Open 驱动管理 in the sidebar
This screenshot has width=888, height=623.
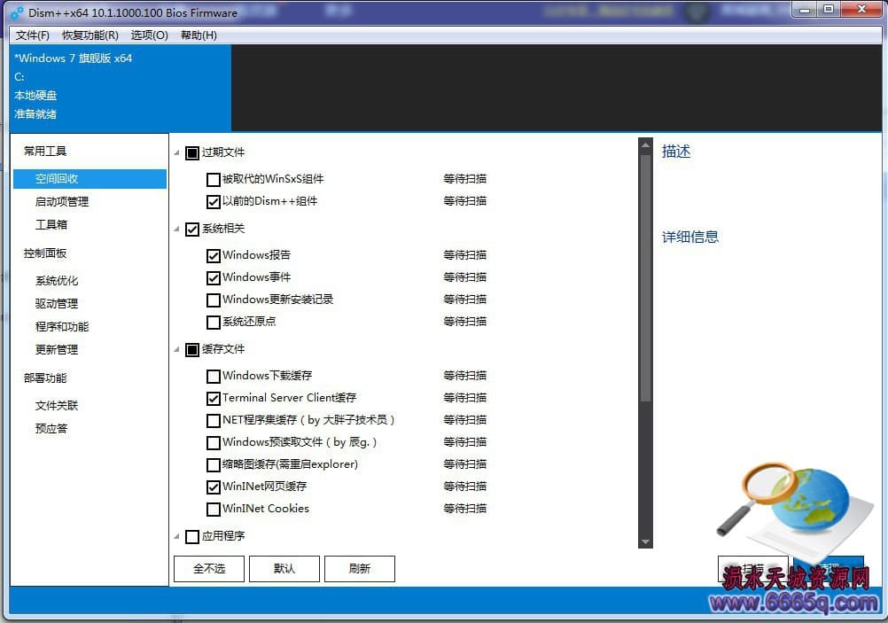[x=57, y=304]
